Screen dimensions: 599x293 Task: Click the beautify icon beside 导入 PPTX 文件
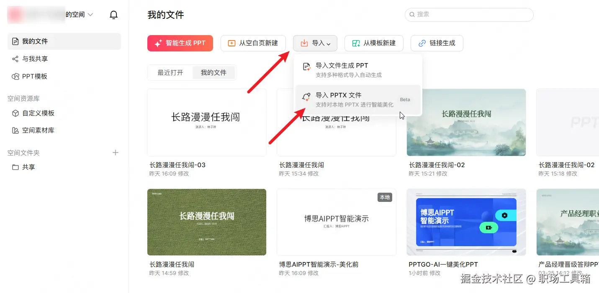pyautogui.click(x=306, y=97)
